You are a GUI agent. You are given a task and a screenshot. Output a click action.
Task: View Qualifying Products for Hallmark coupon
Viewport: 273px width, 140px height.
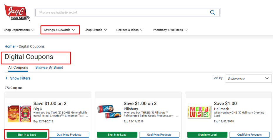249,135
